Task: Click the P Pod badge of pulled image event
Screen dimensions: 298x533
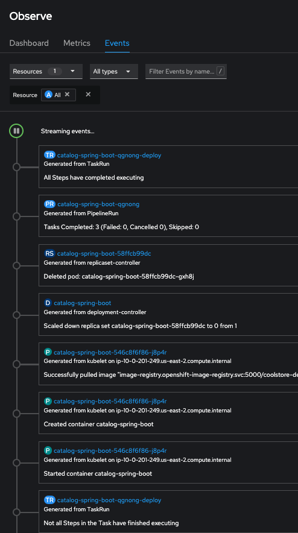Action: [x=48, y=352]
